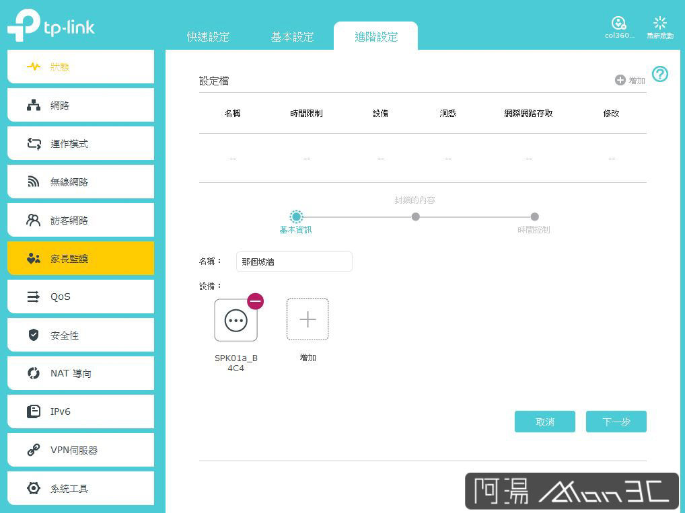
Task: Click the 名稱 column header
Action: click(x=232, y=114)
